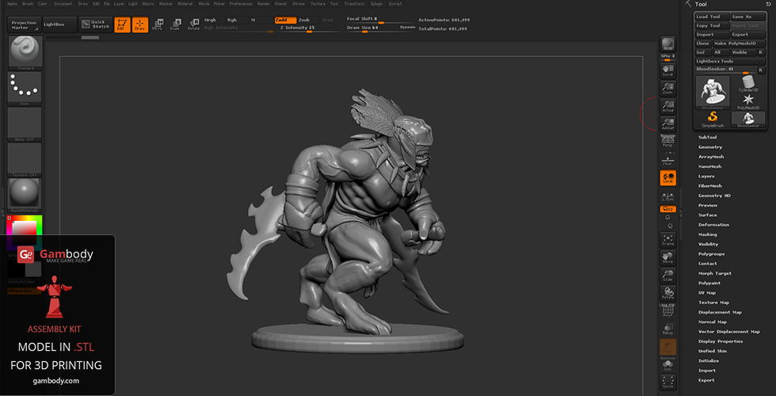
Task: Toggle Ghost transparency button
Action: (x=668, y=347)
